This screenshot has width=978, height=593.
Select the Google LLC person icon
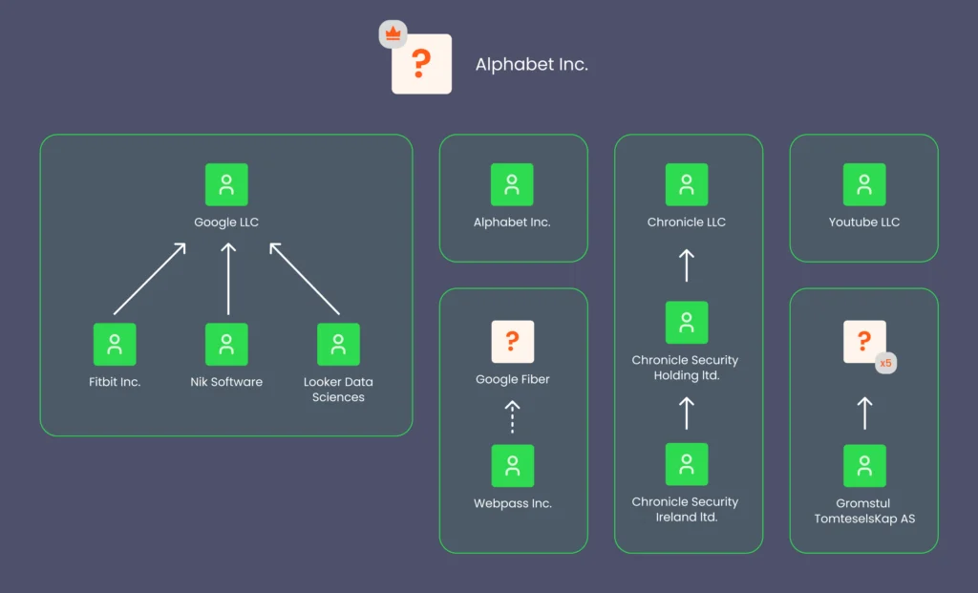226,183
